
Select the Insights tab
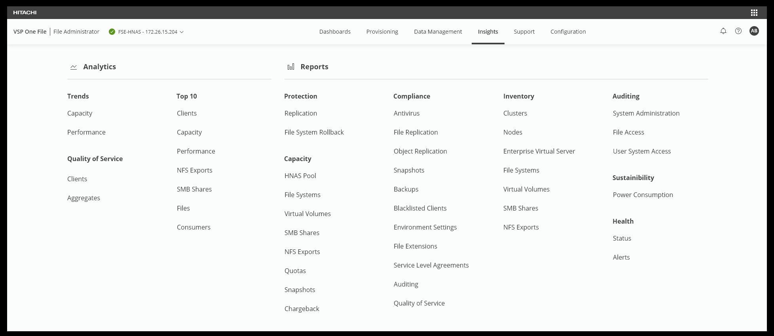pos(488,32)
